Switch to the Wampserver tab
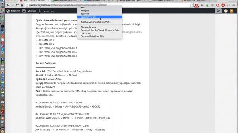Image resolution: width=238 pixels, height=133 pixels. click(x=163, y=1)
